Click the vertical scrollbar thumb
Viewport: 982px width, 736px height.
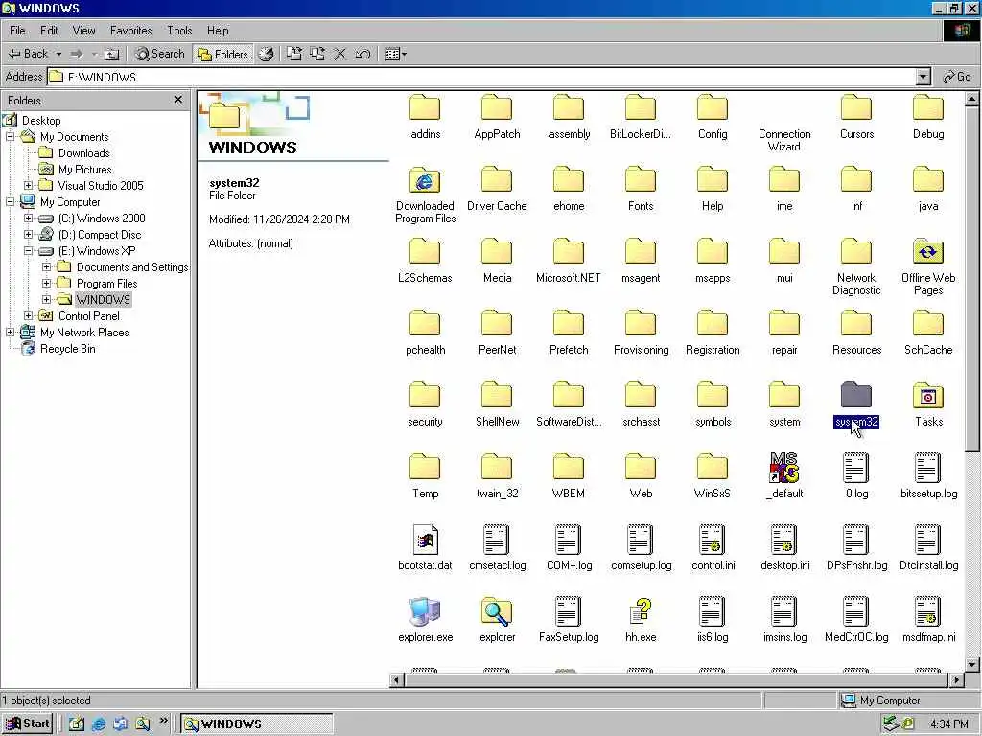point(971,279)
